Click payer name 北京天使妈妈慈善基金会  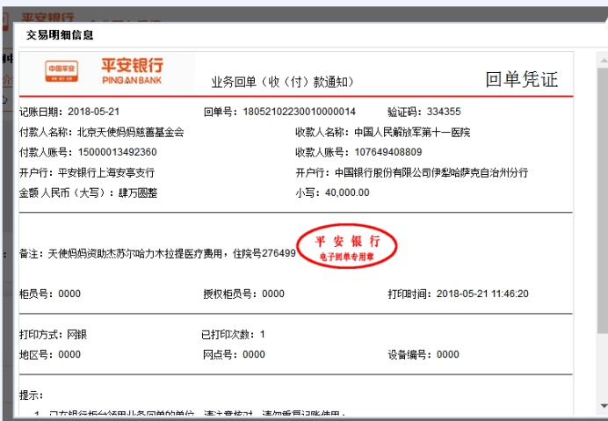click(131, 133)
